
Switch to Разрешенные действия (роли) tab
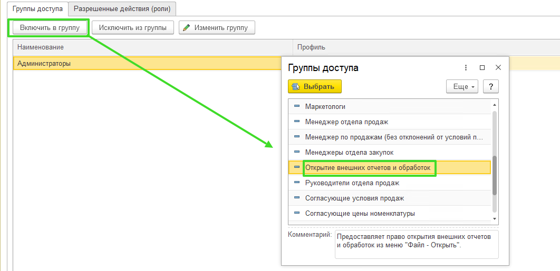[122, 8]
